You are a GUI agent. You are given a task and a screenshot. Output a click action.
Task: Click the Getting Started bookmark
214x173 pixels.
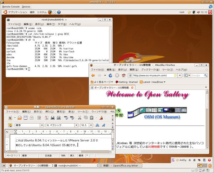coord(126,82)
